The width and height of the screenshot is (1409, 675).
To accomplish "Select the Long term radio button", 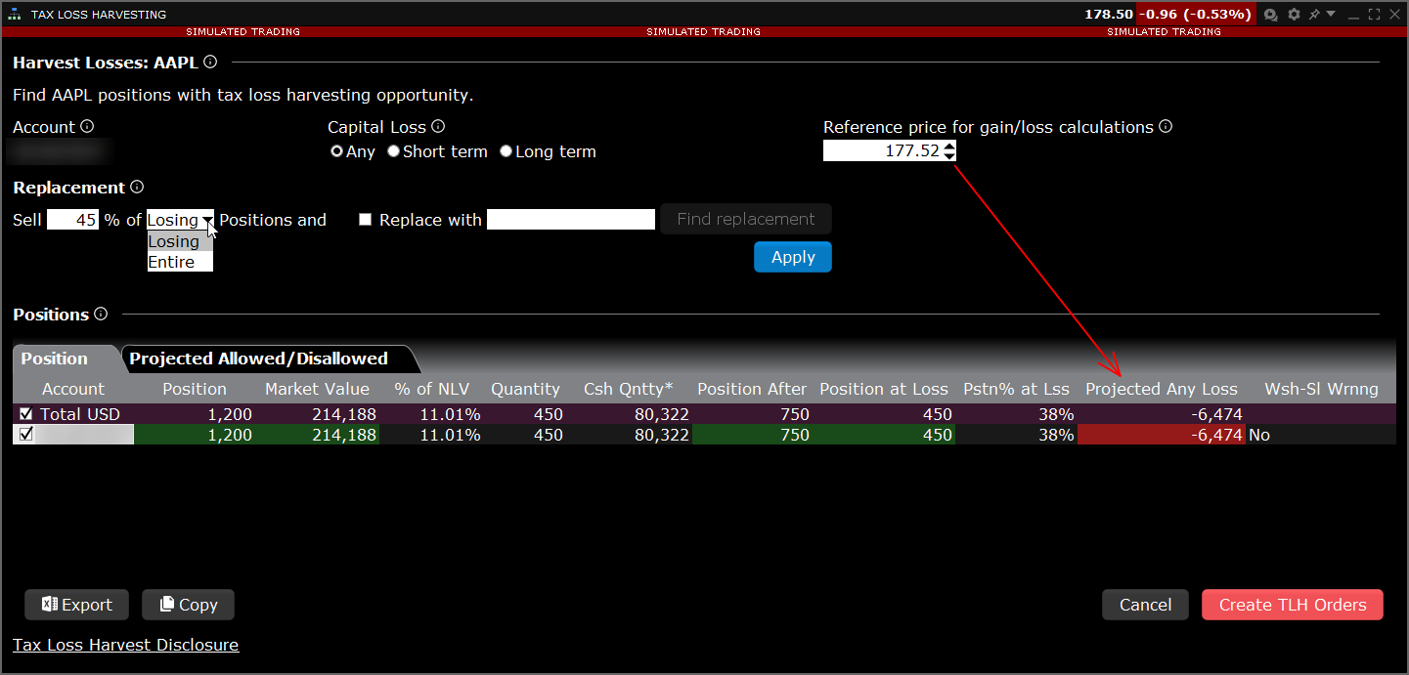I will coord(506,151).
